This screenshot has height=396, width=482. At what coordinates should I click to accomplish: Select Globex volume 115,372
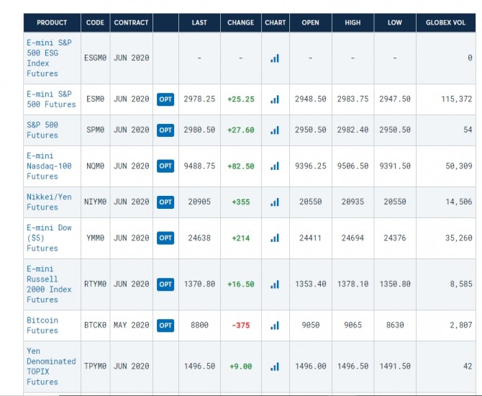click(457, 99)
